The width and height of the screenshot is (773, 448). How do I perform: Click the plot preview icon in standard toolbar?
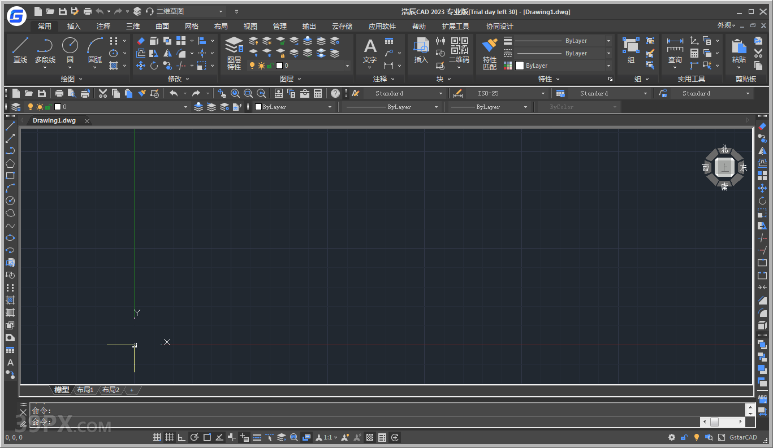(72, 93)
